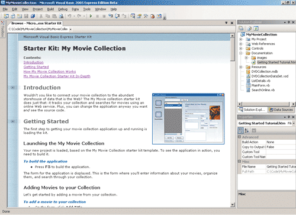This screenshot has width=296, height=215.
Task: Click the Step Out debug icon
Action: 124,16
